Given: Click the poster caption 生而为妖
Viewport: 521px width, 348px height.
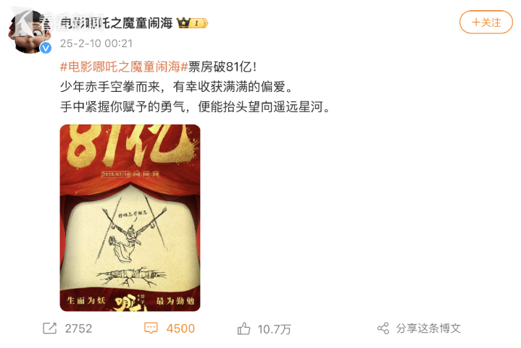Looking at the screenshot, I should point(86,301).
